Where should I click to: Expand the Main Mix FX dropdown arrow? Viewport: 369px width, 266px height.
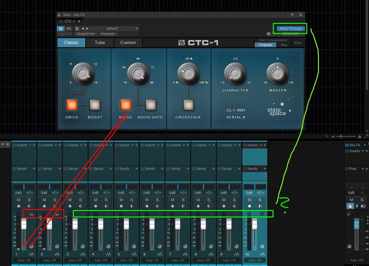click(x=365, y=145)
